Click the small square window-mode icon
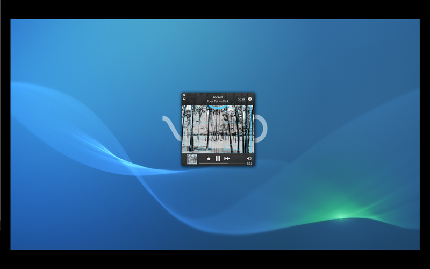 pos(184,99)
